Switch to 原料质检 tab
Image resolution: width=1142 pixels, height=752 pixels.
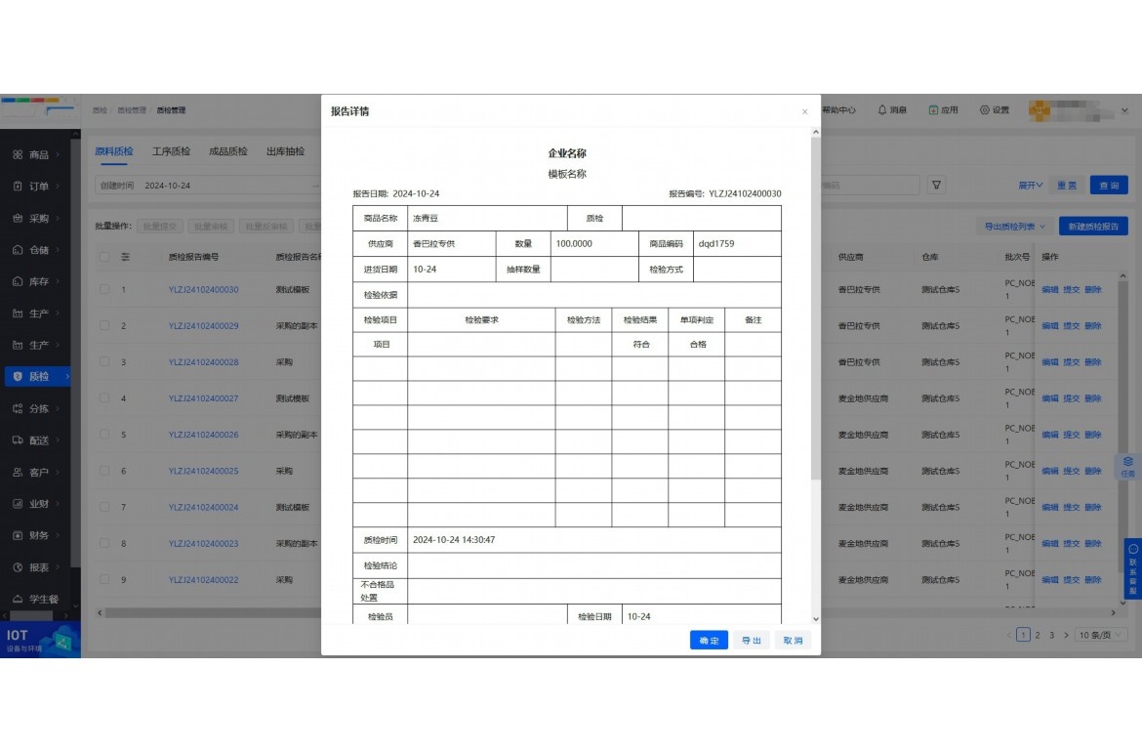pyautogui.click(x=113, y=151)
